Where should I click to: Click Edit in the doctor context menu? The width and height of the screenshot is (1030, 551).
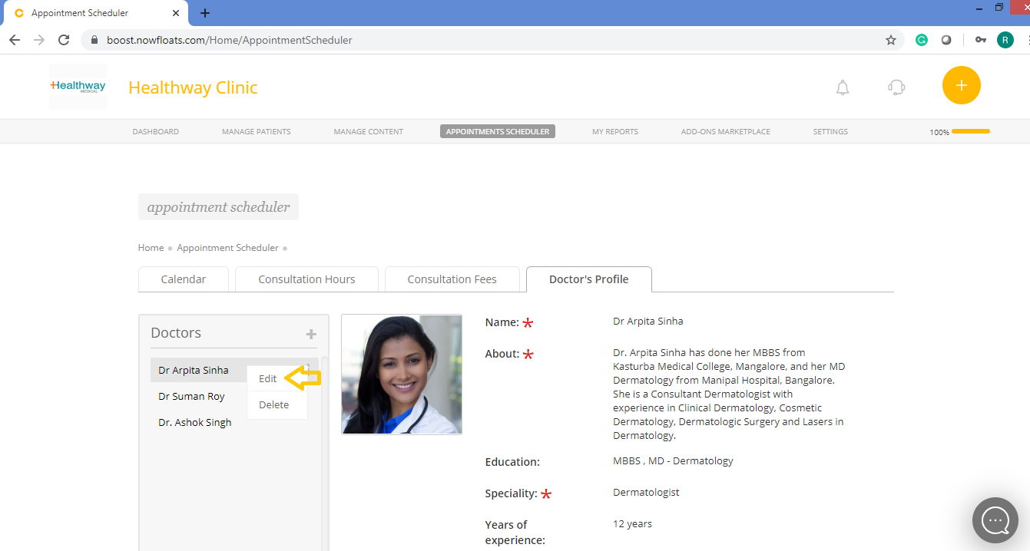[267, 378]
